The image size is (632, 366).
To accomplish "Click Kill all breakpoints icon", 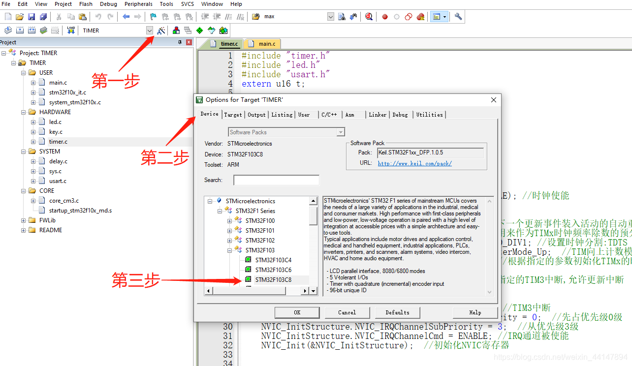I will (420, 17).
